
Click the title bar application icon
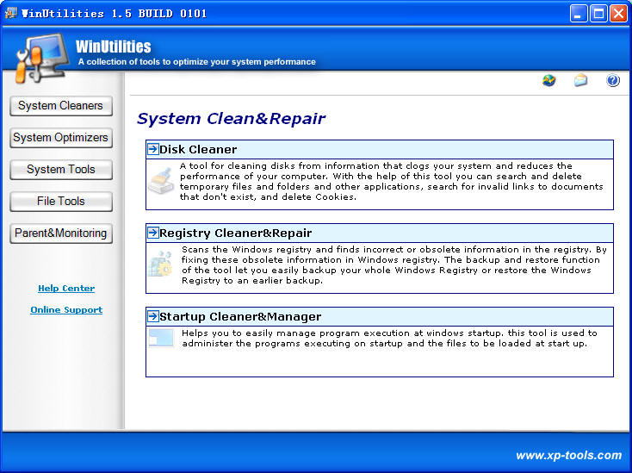click(x=11, y=13)
